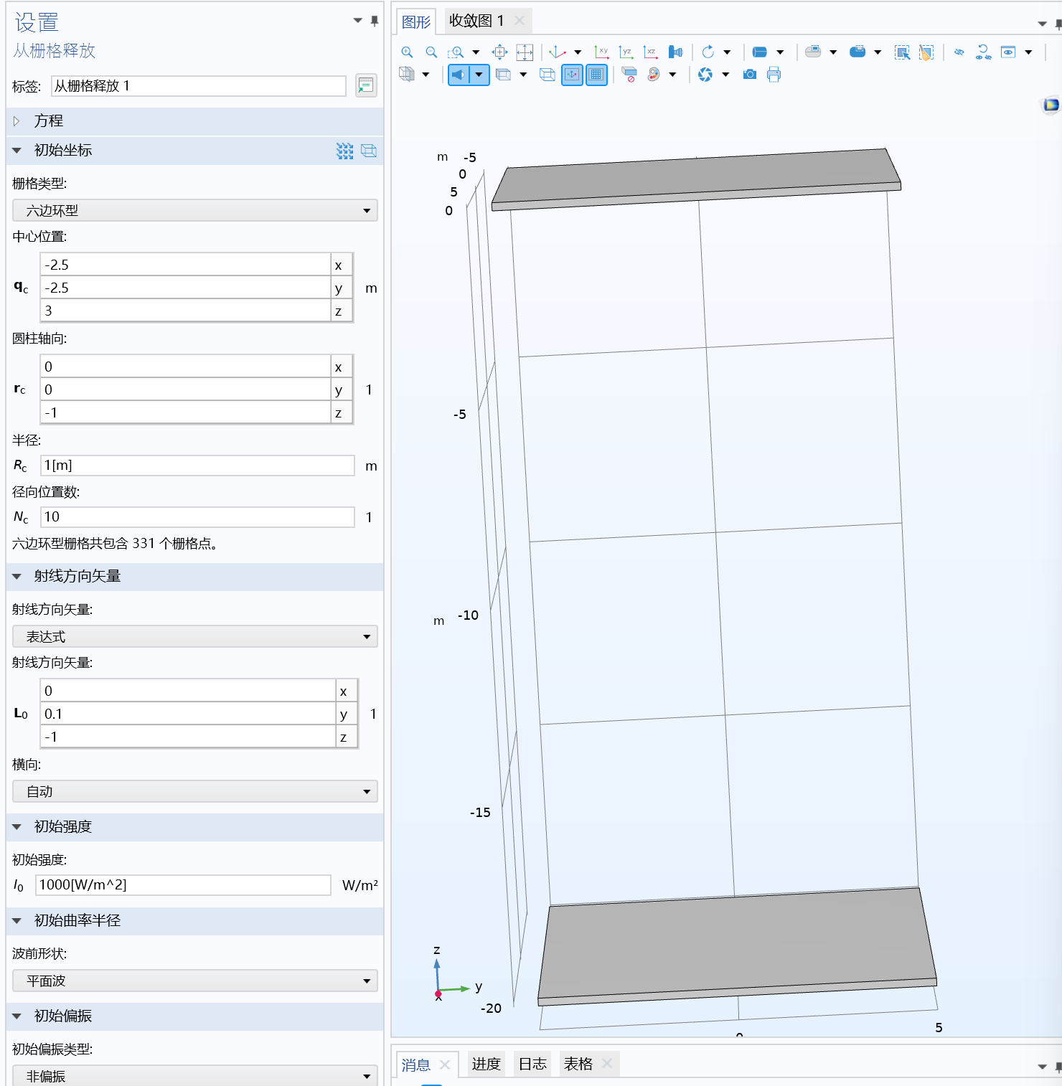The width and height of the screenshot is (1062, 1086).
Task: Switch to the 收敛图 1 tab
Action: [477, 21]
